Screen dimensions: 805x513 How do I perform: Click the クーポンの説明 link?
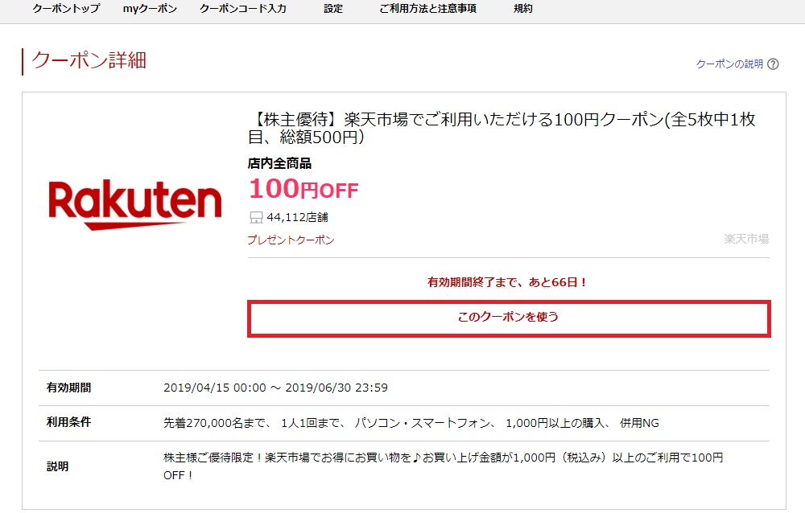(729, 64)
